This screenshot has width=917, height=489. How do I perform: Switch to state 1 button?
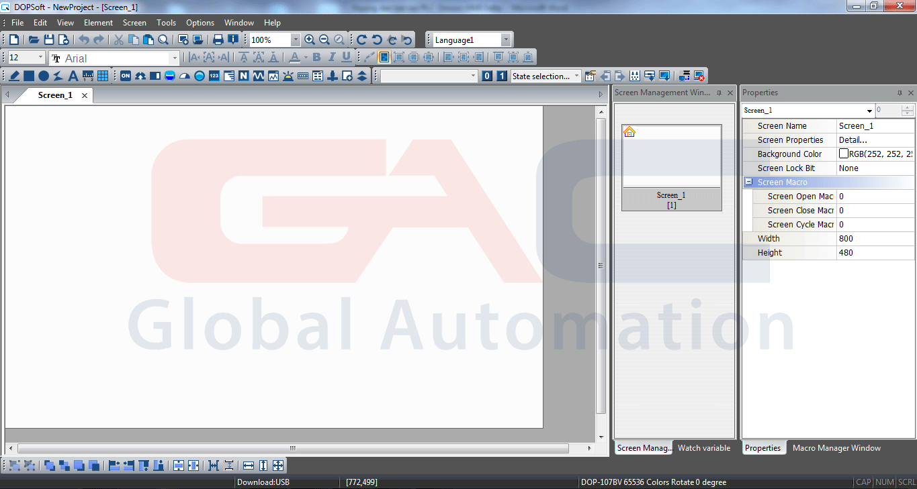(x=502, y=76)
